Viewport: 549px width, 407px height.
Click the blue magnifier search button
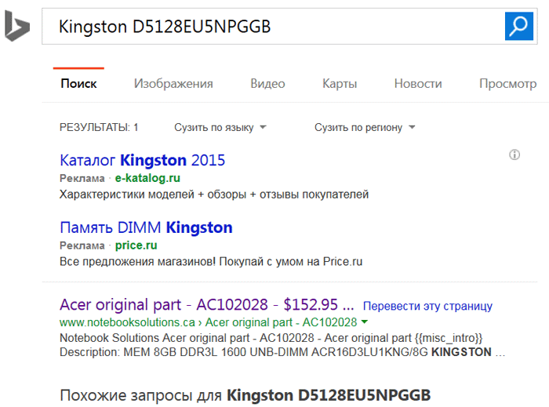coord(519,26)
